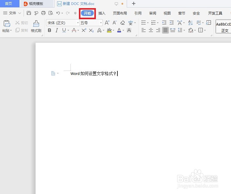The height and width of the screenshot is (194, 231).
Task: Toggle Bold formatting
Action: pos(50,30)
